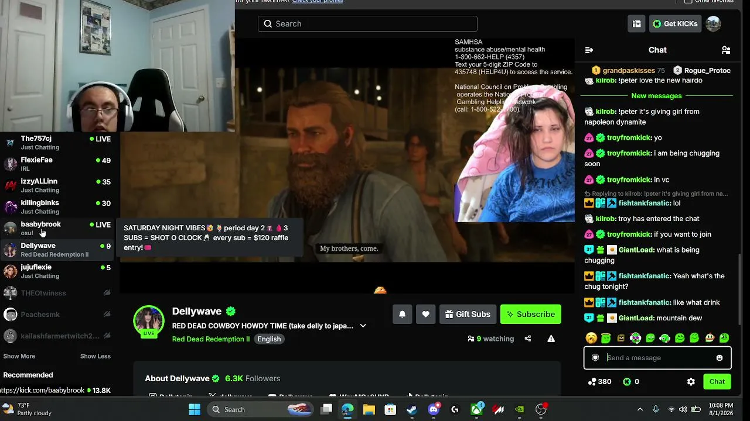Open jujuflexie channel in sidebar
The width and height of the screenshot is (750, 421).
click(57, 271)
